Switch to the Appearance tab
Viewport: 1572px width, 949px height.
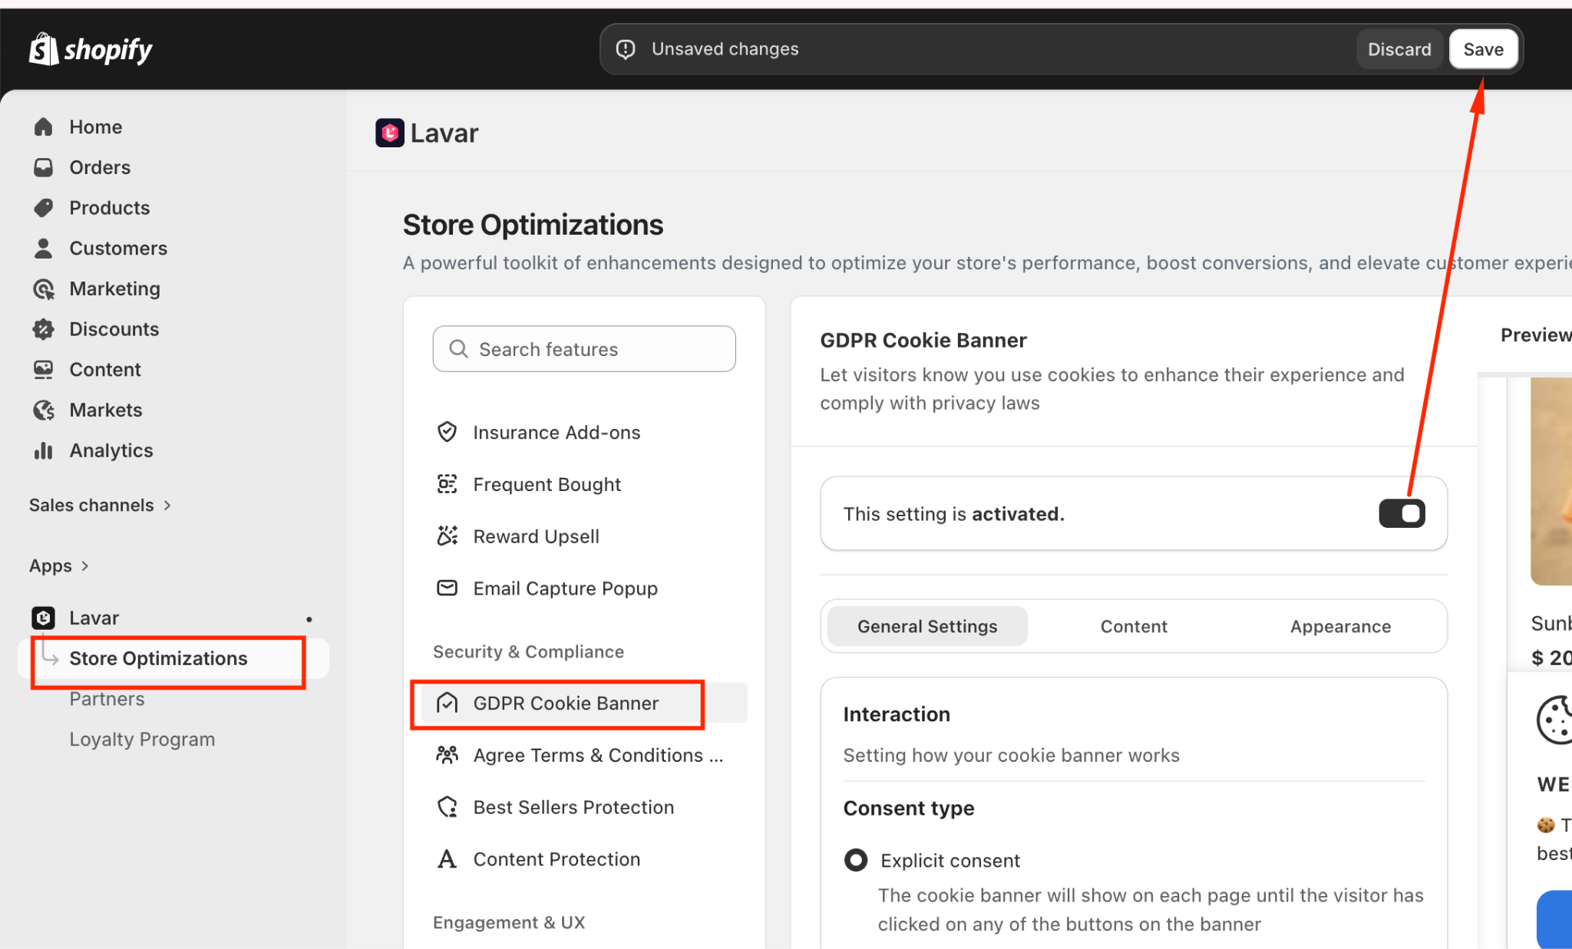point(1339,626)
